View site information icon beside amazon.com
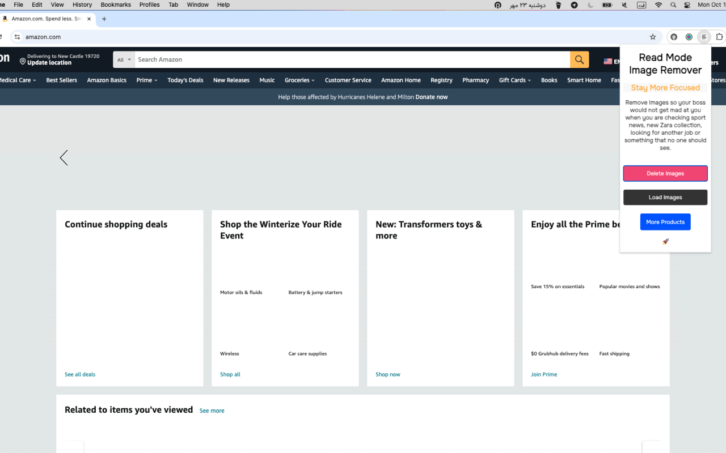Image resolution: width=726 pixels, height=453 pixels. (17, 37)
